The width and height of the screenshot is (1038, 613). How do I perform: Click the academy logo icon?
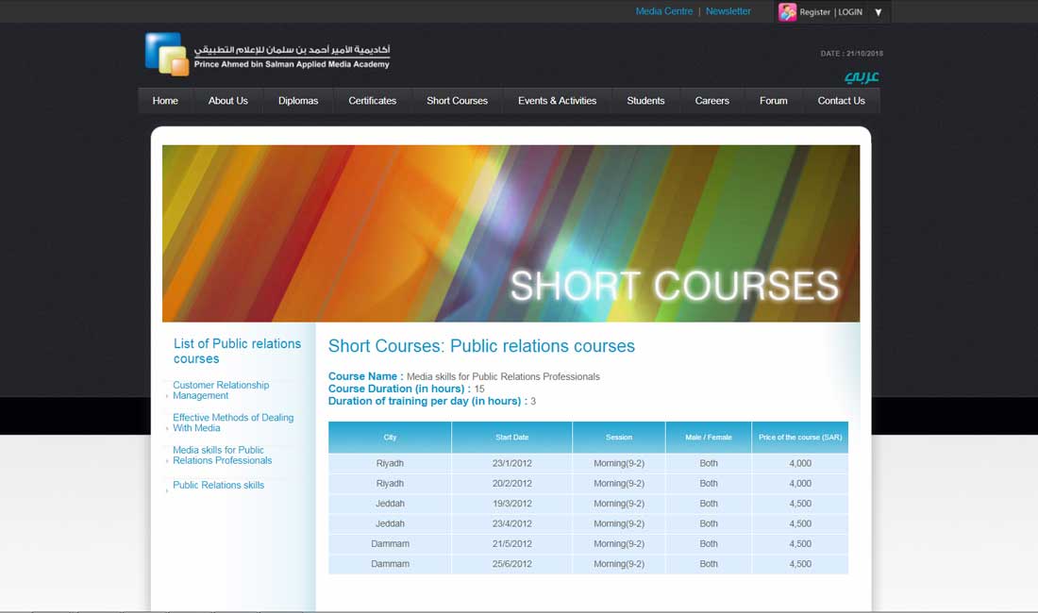167,54
